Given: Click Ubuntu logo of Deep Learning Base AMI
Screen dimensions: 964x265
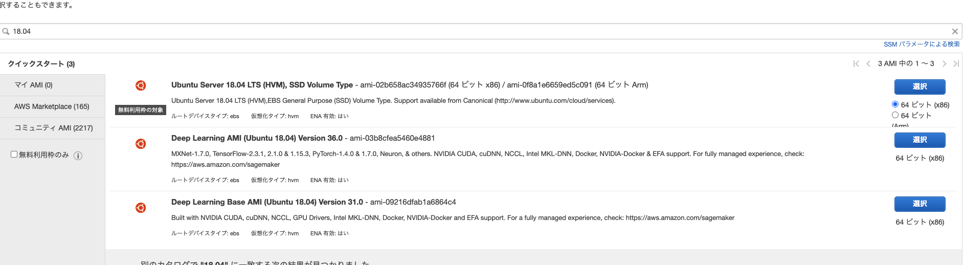Looking at the screenshot, I should point(141,208).
